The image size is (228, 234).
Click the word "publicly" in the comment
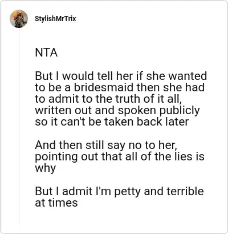180,111
